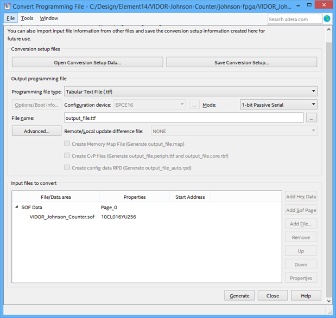Click the vertical scrollbar thumb

pyautogui.click(x=329, y=170)
